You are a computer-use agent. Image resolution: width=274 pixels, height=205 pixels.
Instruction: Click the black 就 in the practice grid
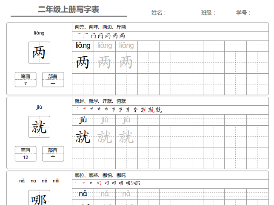(x=83, y=136)
